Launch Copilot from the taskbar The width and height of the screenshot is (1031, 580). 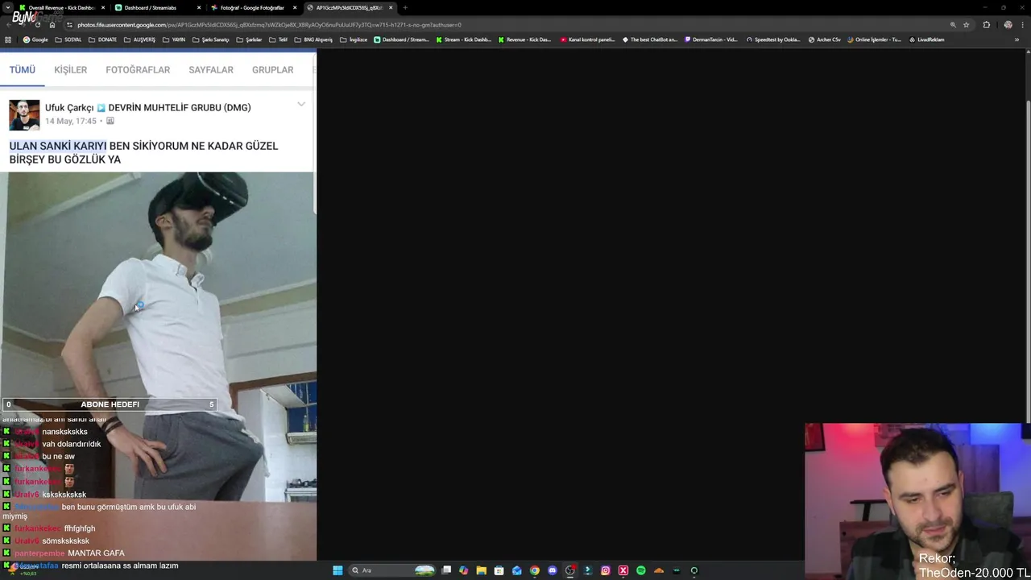[463, 570]
